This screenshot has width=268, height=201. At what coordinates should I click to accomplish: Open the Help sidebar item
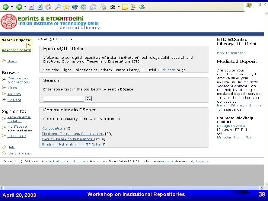11,147
